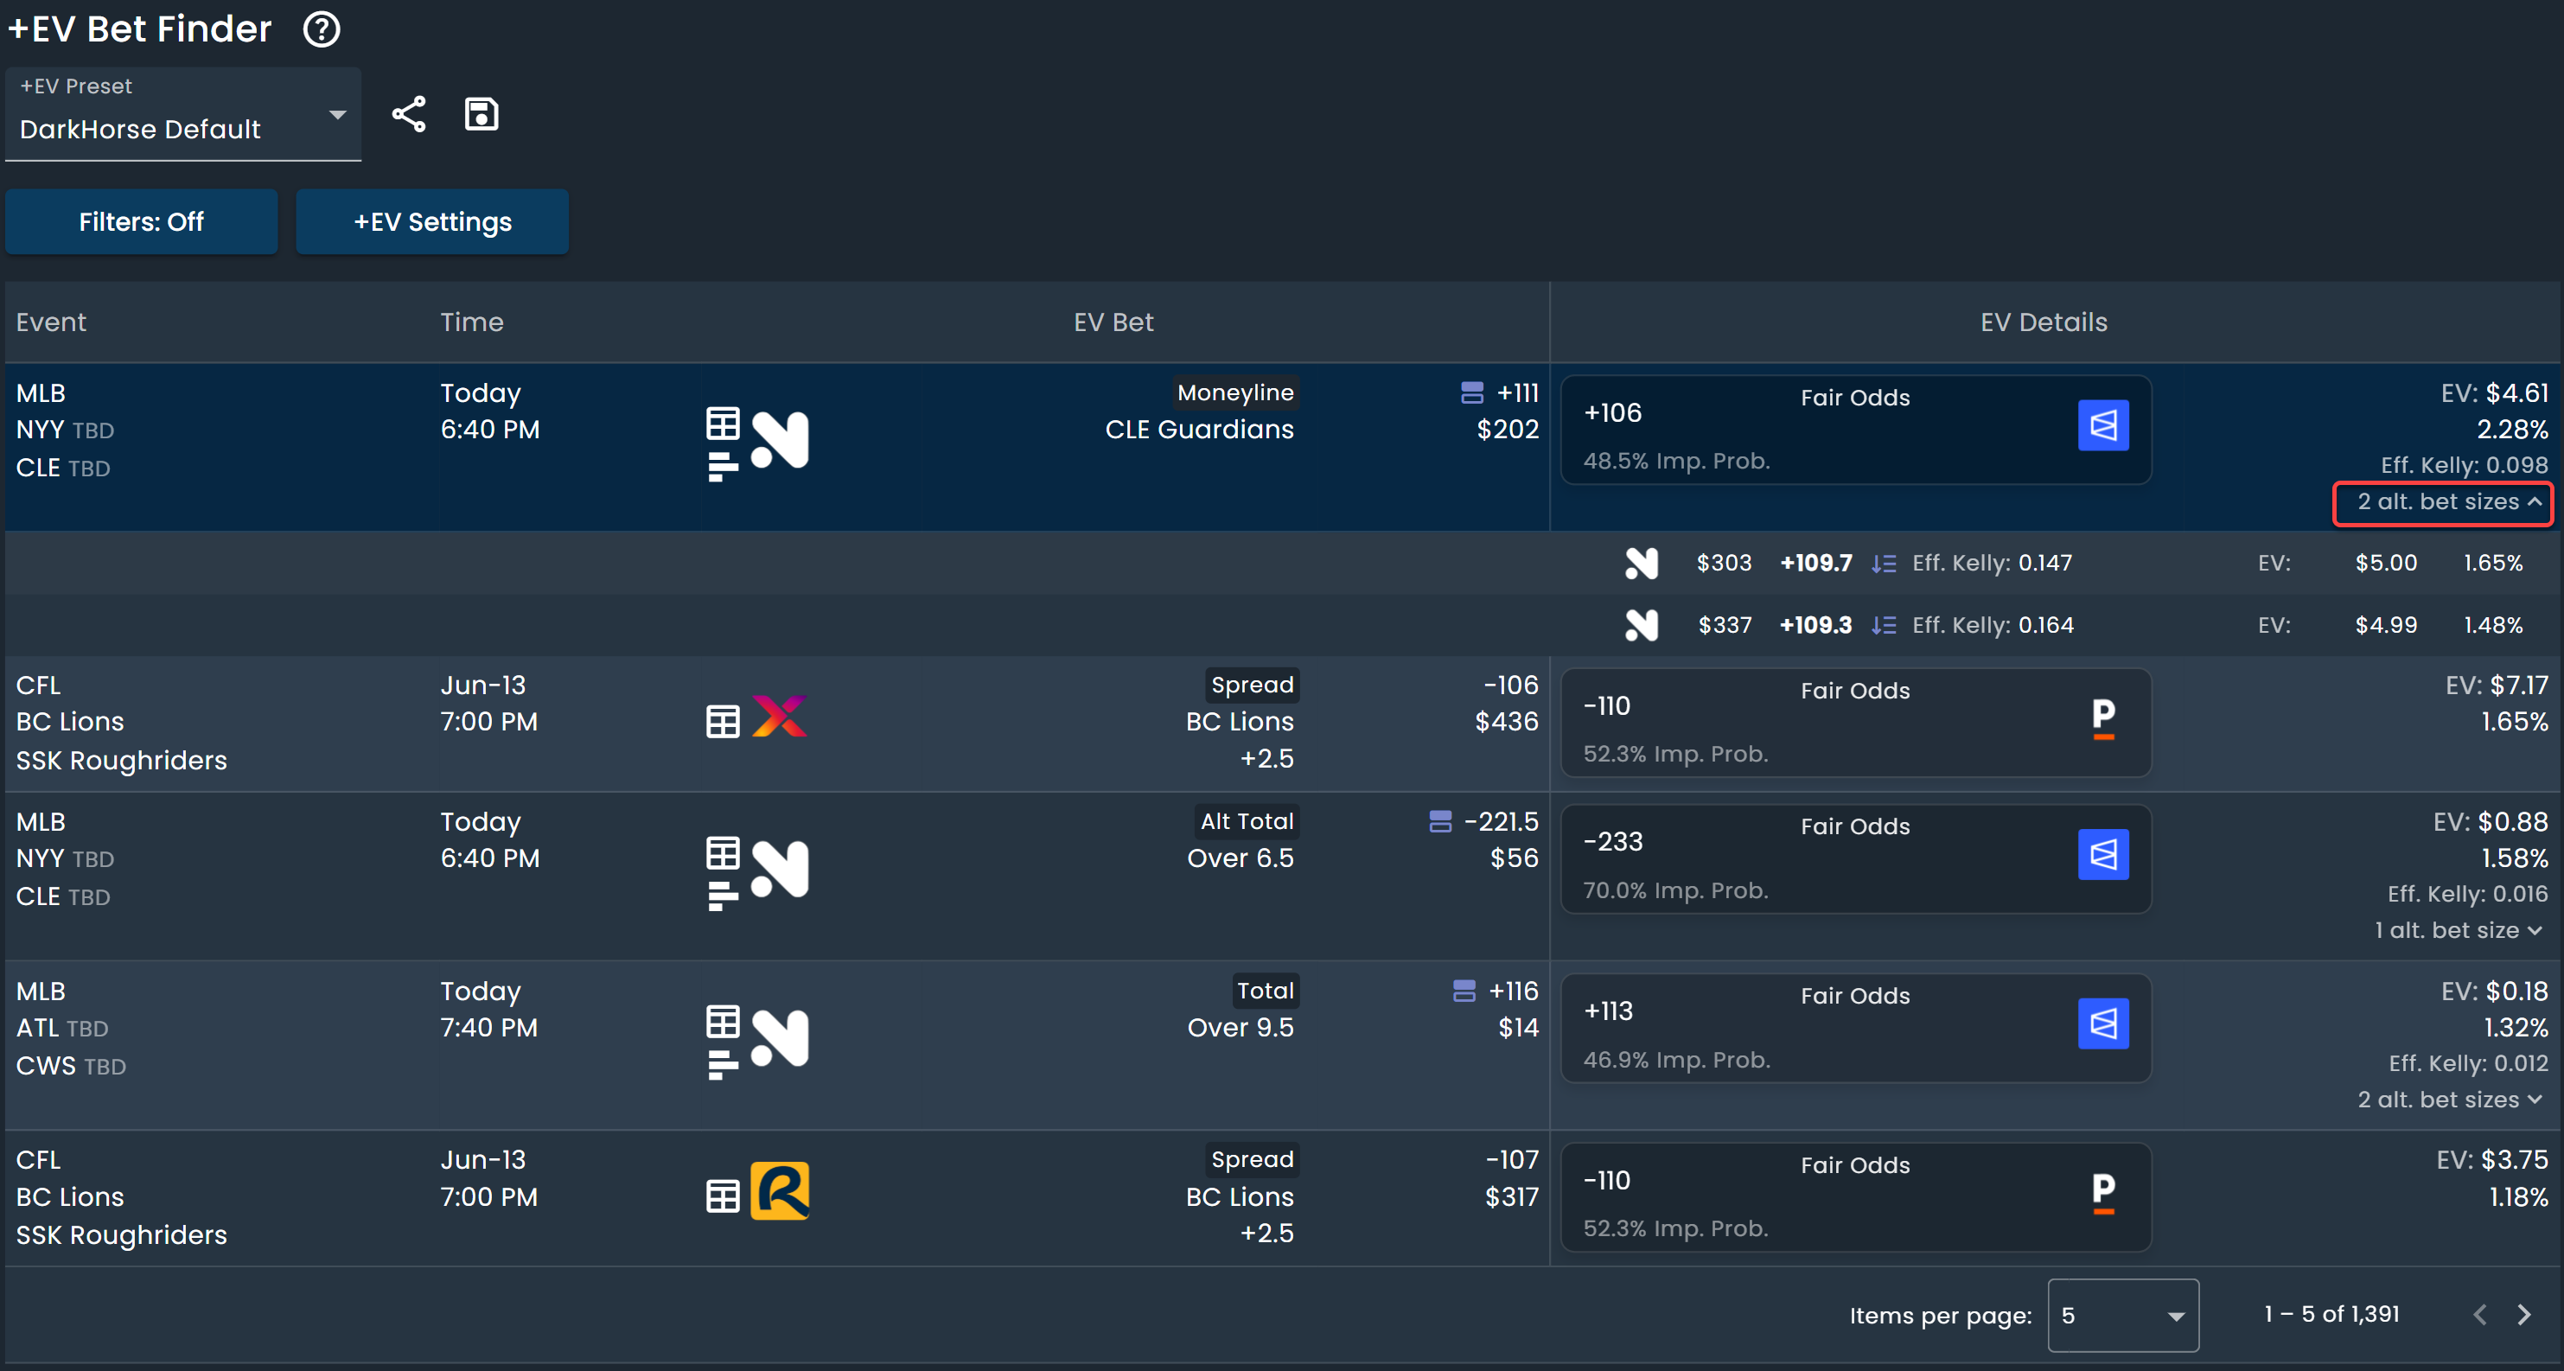Click the $436 bet size for BC Lions
This screenshot has height=1371, width=2564.
click(x=1506, y=722)
